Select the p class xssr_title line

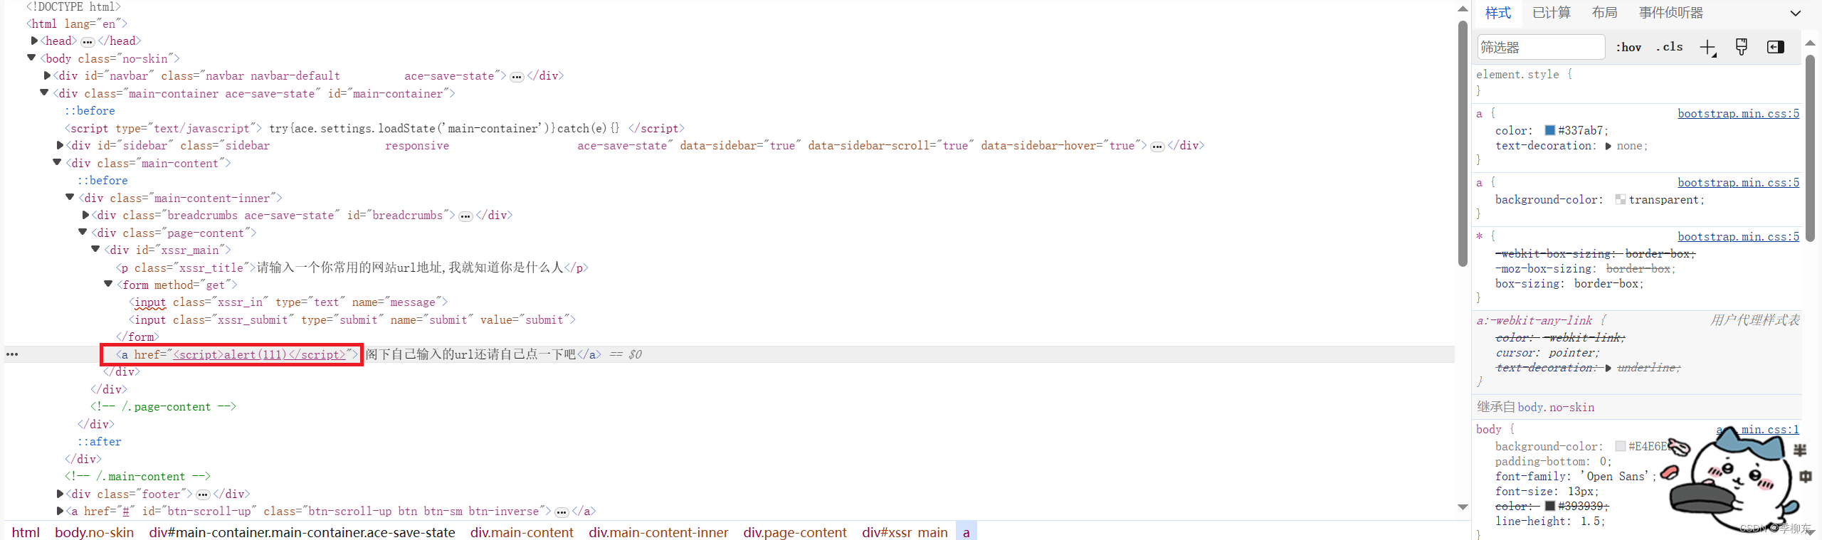click(352, 268)
